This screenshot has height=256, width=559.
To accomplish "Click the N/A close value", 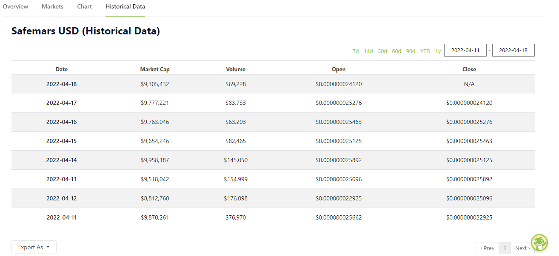I will pyautogui.click(x=469, y=84).
